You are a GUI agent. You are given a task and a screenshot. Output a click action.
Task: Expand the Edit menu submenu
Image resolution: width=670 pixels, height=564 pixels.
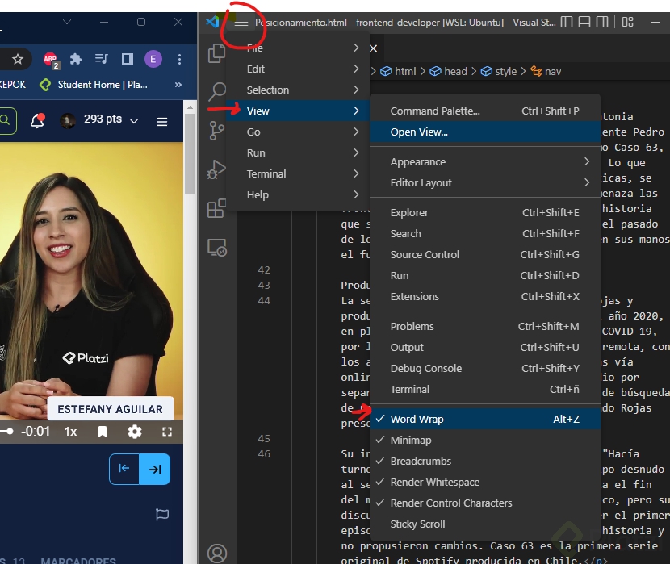[298, 69]
